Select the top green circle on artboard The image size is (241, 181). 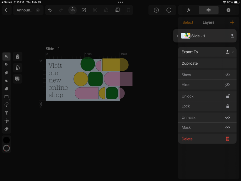pos(88,64)
